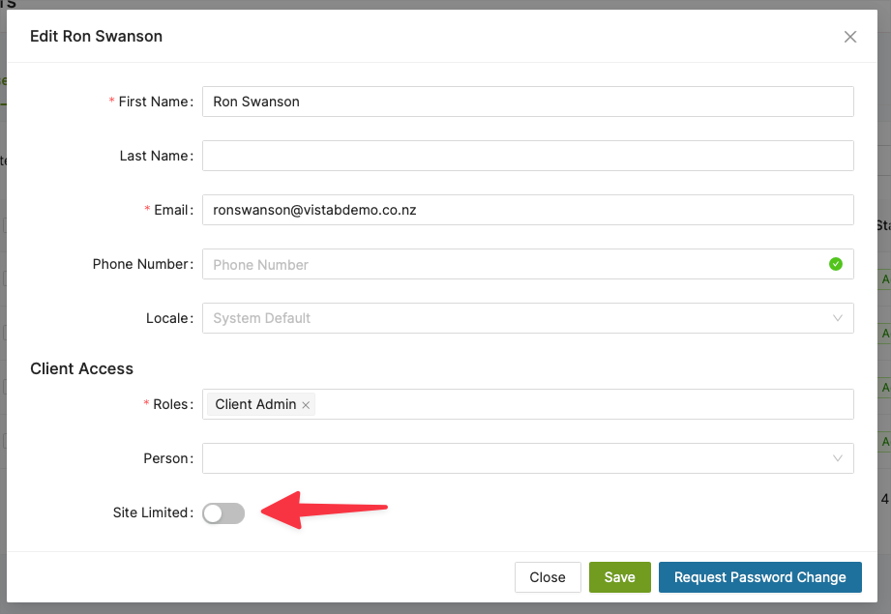Toggle the Site Limited switch
Screen dimensions: 891x614
223,513
